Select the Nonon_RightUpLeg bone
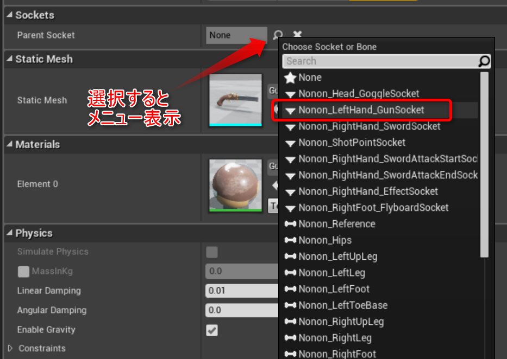This screenshot has height=359, width=507. click(x=380, y=322)
